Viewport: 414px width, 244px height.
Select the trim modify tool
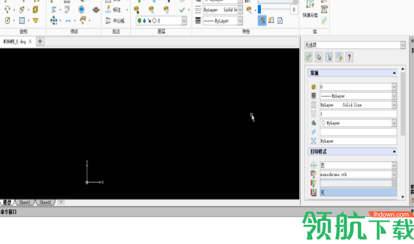tap(54, 10)
